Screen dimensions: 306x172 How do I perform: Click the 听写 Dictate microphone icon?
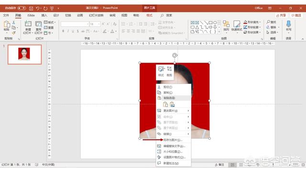pyautogui.click(x=289, y=24)
